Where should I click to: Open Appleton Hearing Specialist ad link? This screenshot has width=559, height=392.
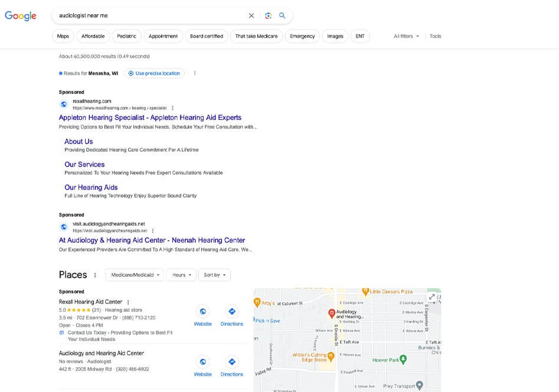[x=150, y=117]
